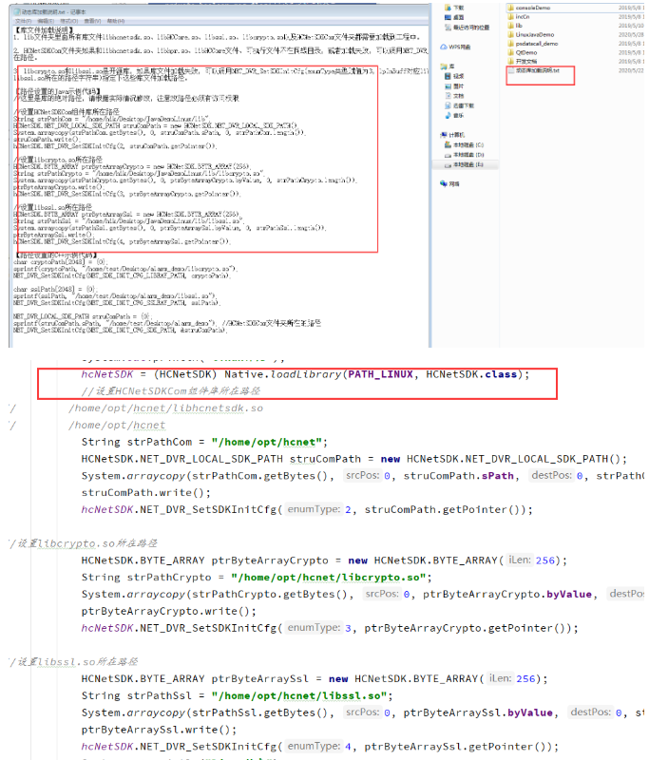Select the consoleDemo folder in Explorer
This screenshot has height=760, width=668.
click(529, 8)
